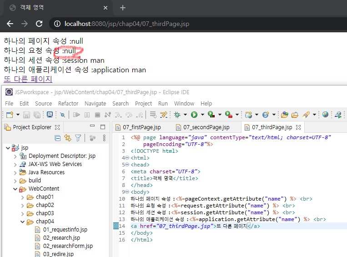Viewport: 347px width, 257px height.
Task: Click the Drop to Frame icon
Action: 153,115
